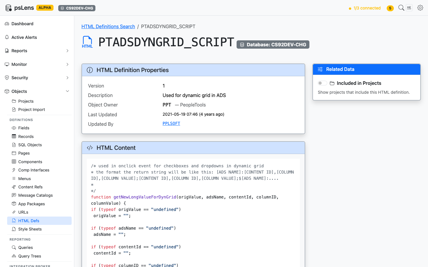428x267 pixels.
Task: Open Query Trees in Reporting
Action: tap(39, 256)
